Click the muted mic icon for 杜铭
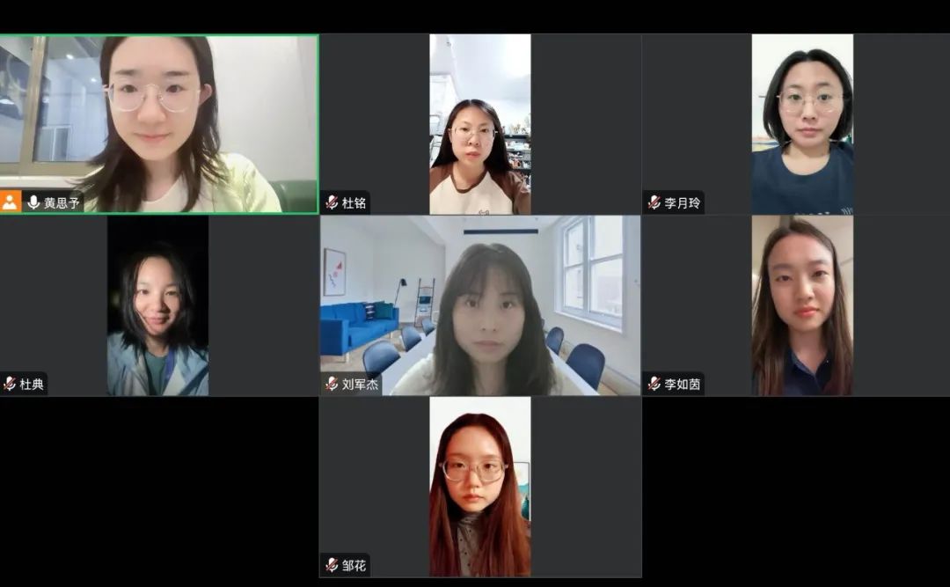950x587 pixels. click(332, 202)
